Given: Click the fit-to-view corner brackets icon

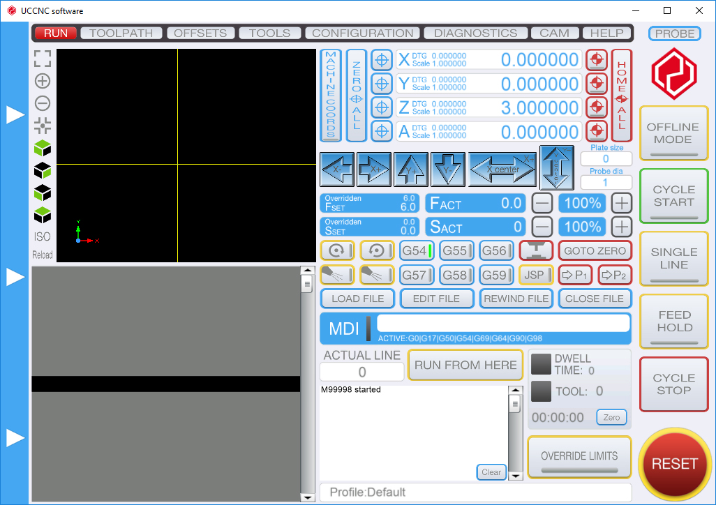Looking at the screenshot, I should pos(43,59).
